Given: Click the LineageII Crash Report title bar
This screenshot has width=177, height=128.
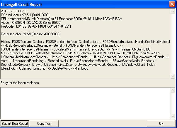Looking at the screenshot, I should 85,4.
